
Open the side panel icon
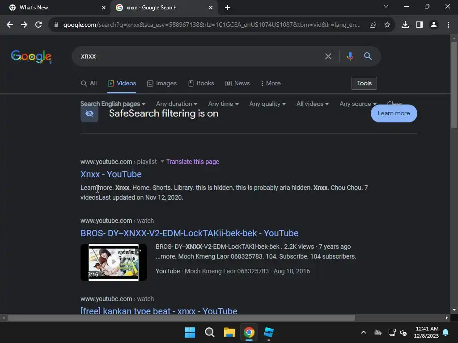pos(420,25)
